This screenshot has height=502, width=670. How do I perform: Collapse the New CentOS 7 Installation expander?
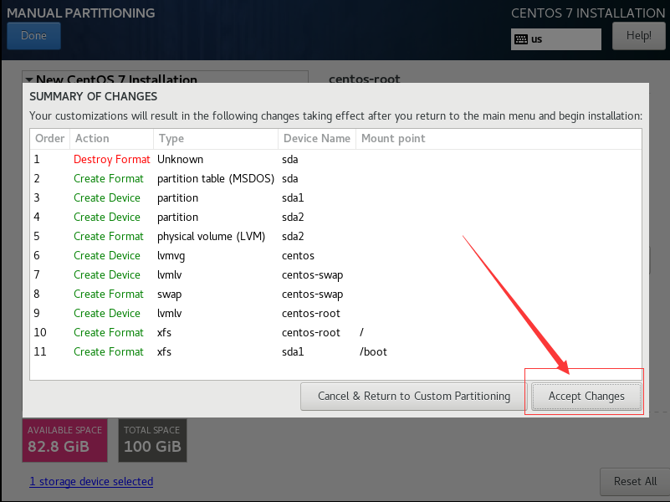coord(29,79)
